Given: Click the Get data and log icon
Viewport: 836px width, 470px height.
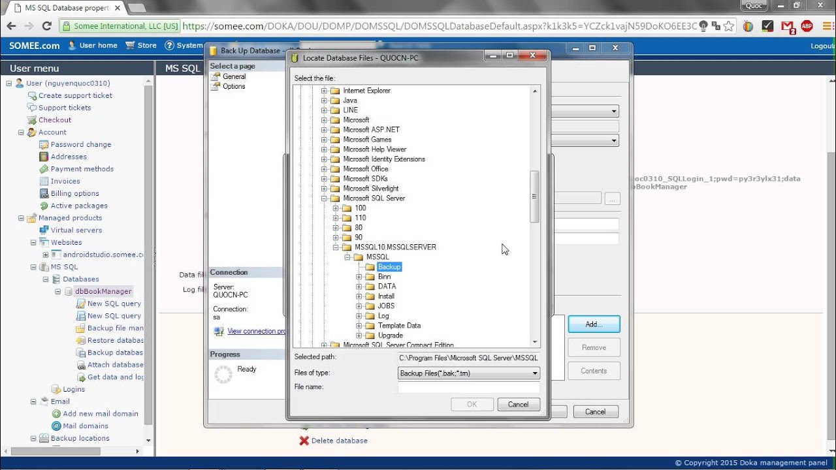Looking at the screenshot, I should tap(80, 377).
